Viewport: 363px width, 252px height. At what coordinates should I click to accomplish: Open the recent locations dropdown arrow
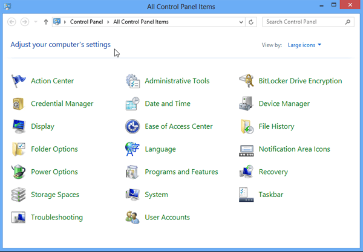coord(36,22)
